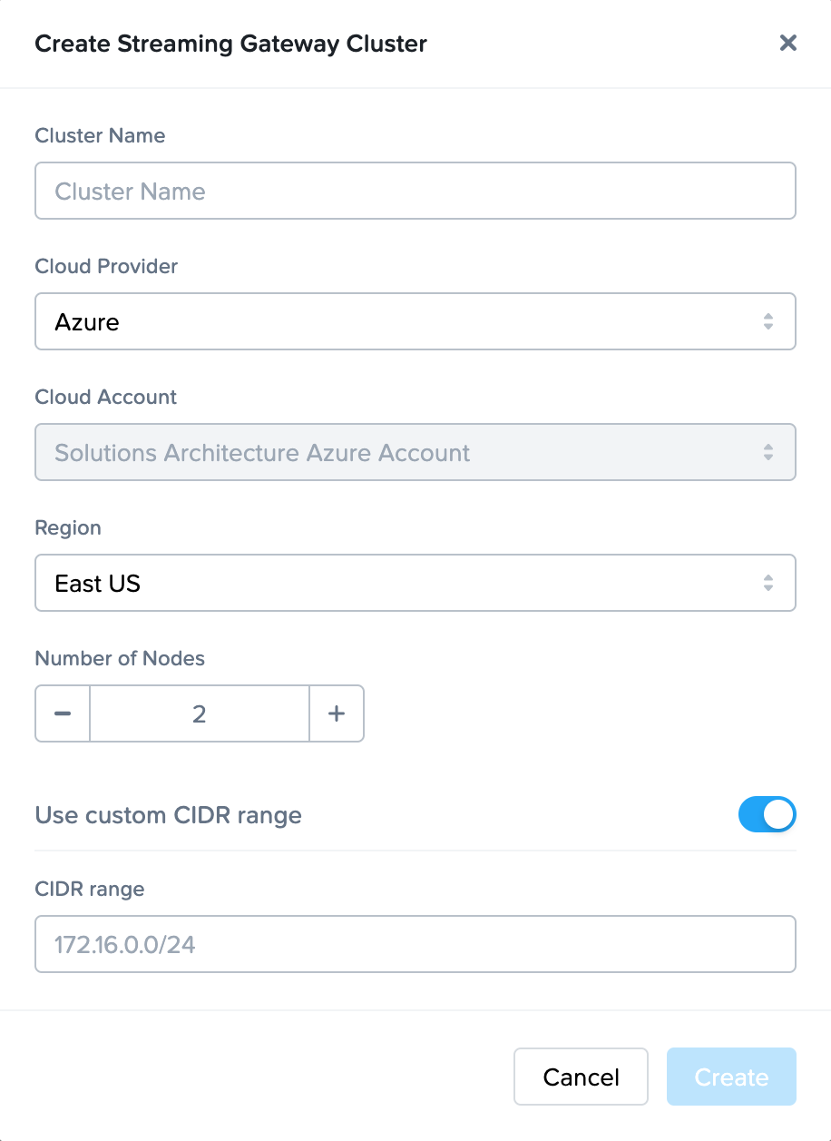Click the Region dropdown chevron icon
The height and width of the screenshot is (1141, 831).
767,583
